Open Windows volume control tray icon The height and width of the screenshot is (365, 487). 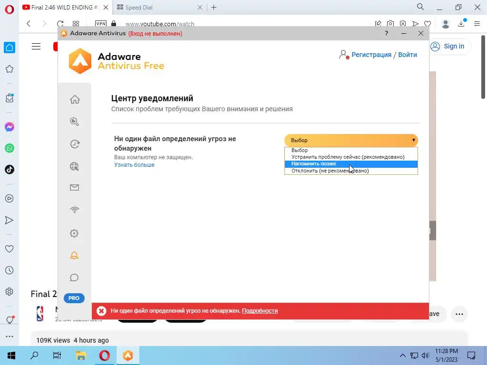[426, 355]
